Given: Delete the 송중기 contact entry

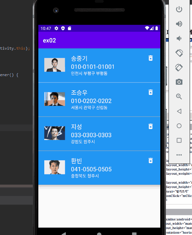Looking at the screenshot, I should point(151,58).
